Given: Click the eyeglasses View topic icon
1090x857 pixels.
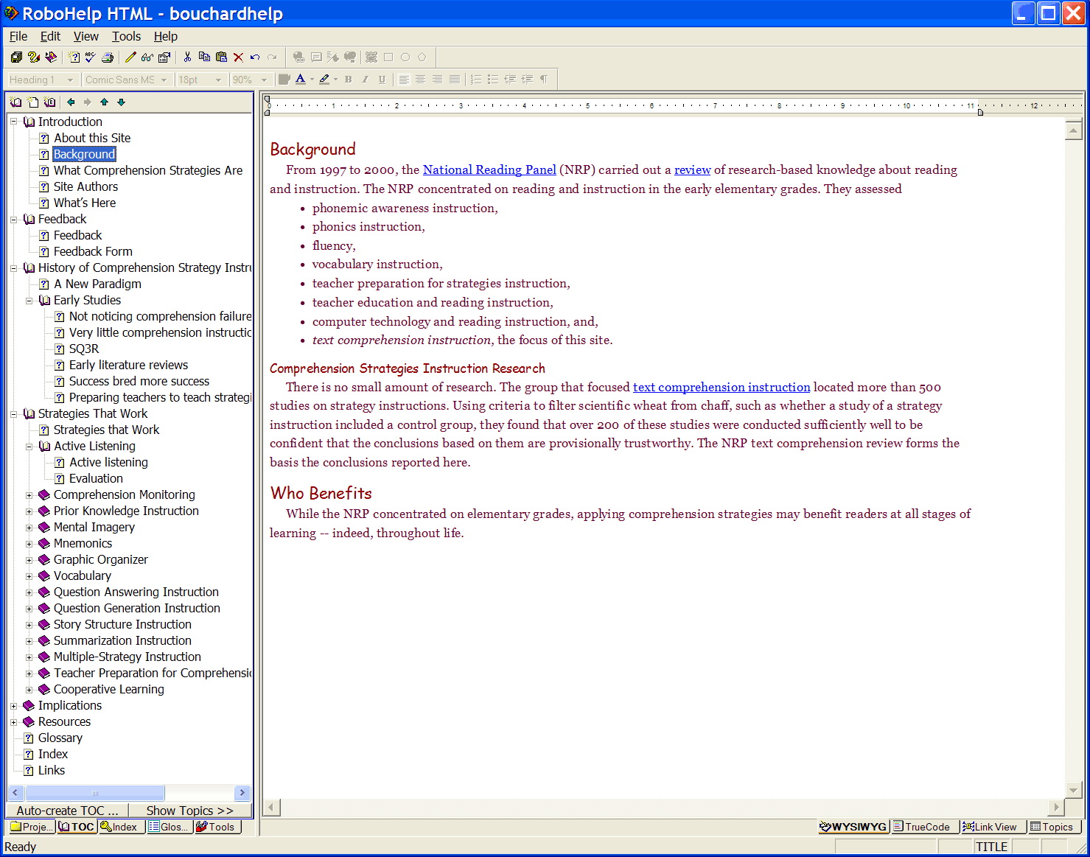Looking at the screenshot, I should [x=147, y=57].
